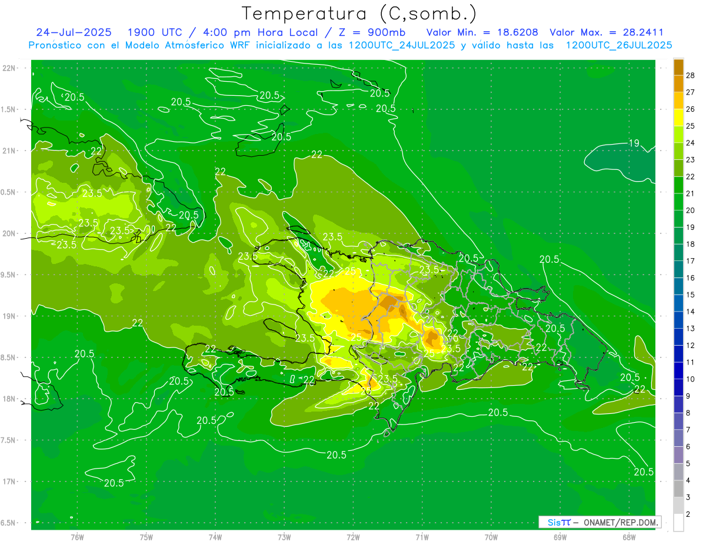The width and height of the screenshot is (706, 545).
Task: Click the '1200UTC_26JUL2025' valid-until time
Action: click(x=619, y=45)
